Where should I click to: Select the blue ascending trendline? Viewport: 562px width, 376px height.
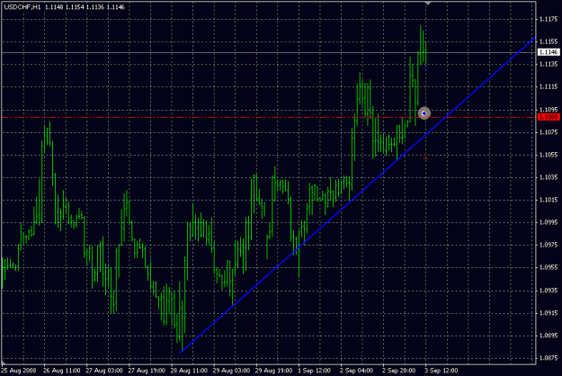pyautogui.click(x=358, y=195)
